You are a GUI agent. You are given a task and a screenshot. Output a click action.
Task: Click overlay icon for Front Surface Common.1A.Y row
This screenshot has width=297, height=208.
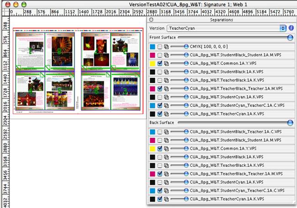click(167, 63)
